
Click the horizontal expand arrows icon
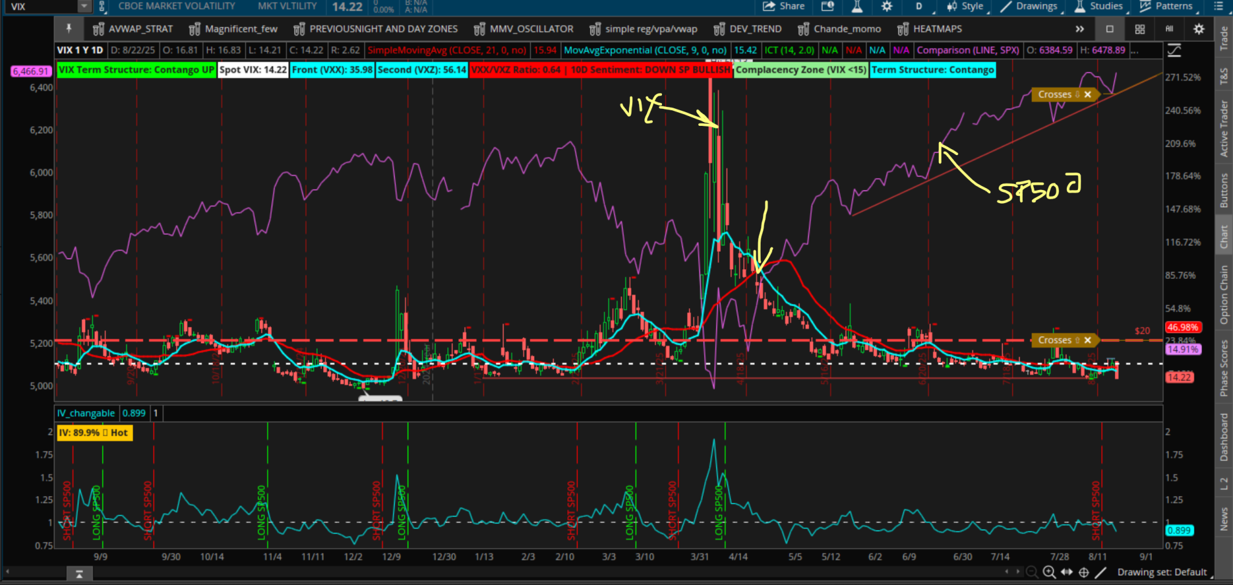(x=1066, y=572)
